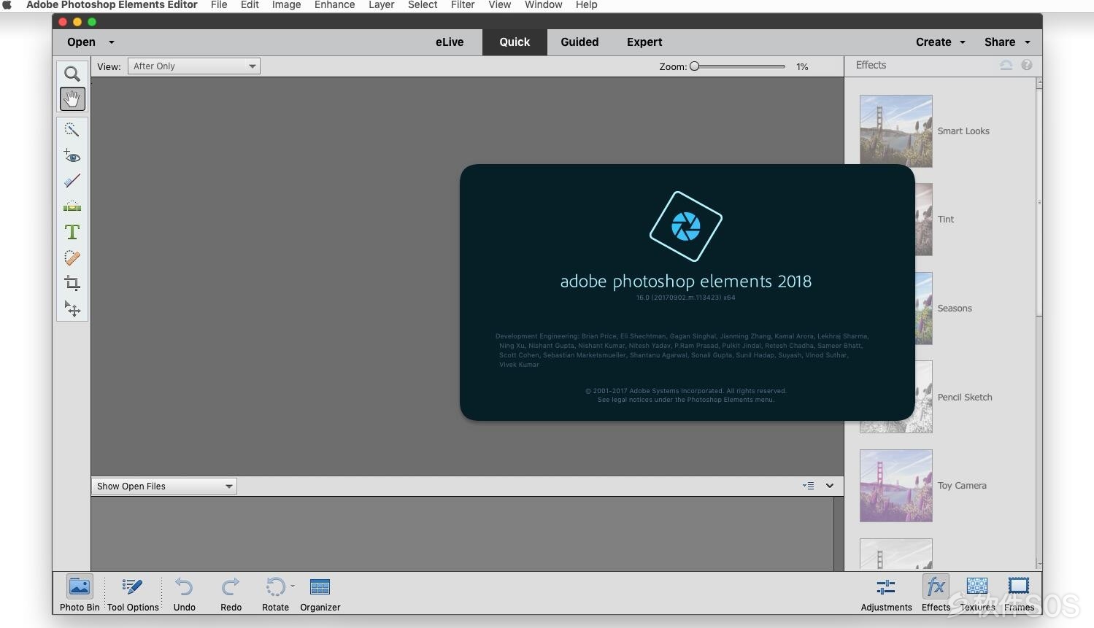Select the Whiten Teeth tool
Screen dimensions: 1094x628
pyautogui.click(x=72, y=181)
